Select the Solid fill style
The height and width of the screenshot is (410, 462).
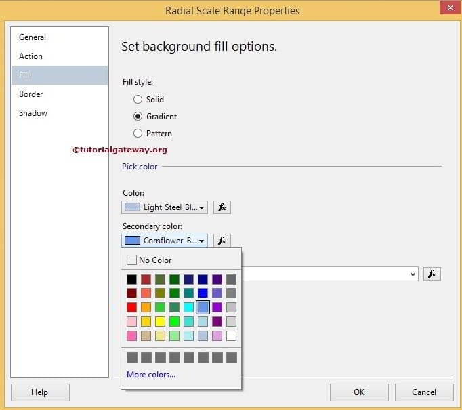pos(138,100)
